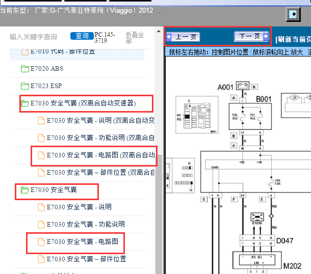311x274 pixels.
Task: Click the tree panel vertical scrollbar thumb
Action: (159, 214)
